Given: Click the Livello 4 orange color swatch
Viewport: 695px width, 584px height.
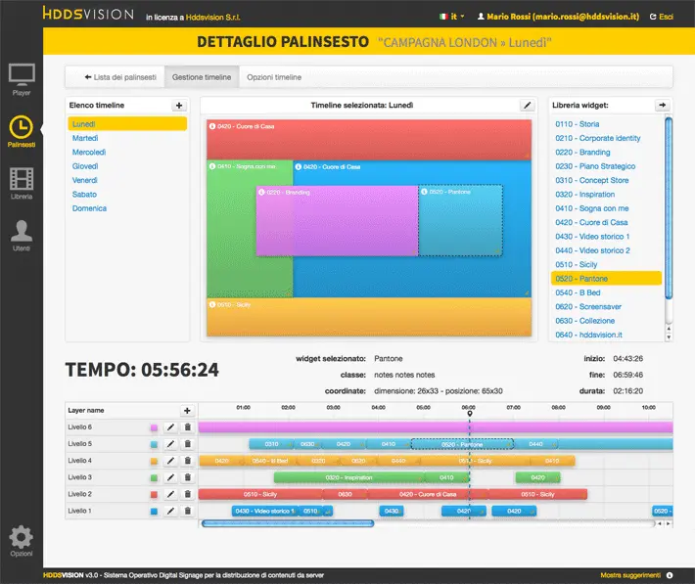Looking at the screenshot, I should click(154, 462).
